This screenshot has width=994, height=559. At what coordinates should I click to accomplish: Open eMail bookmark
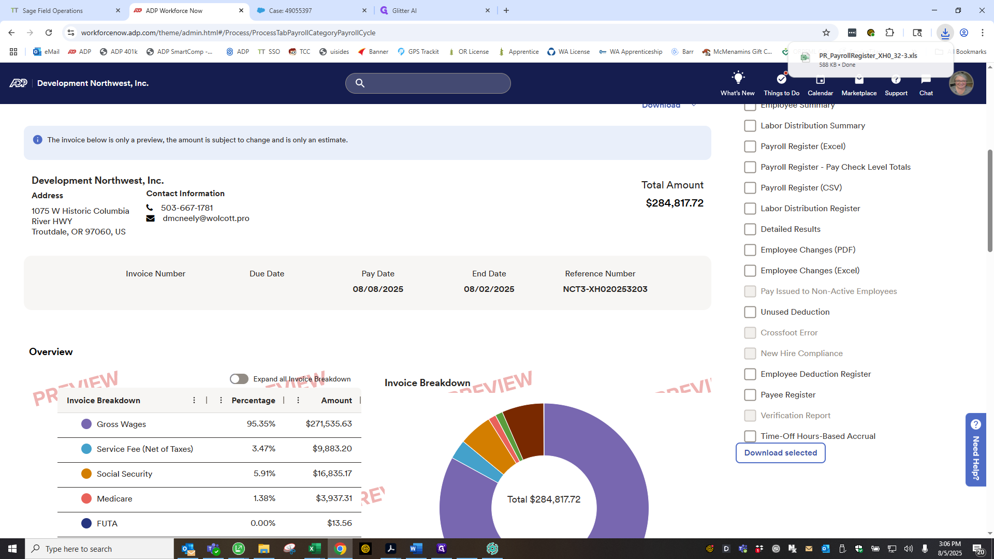point(46,52)
